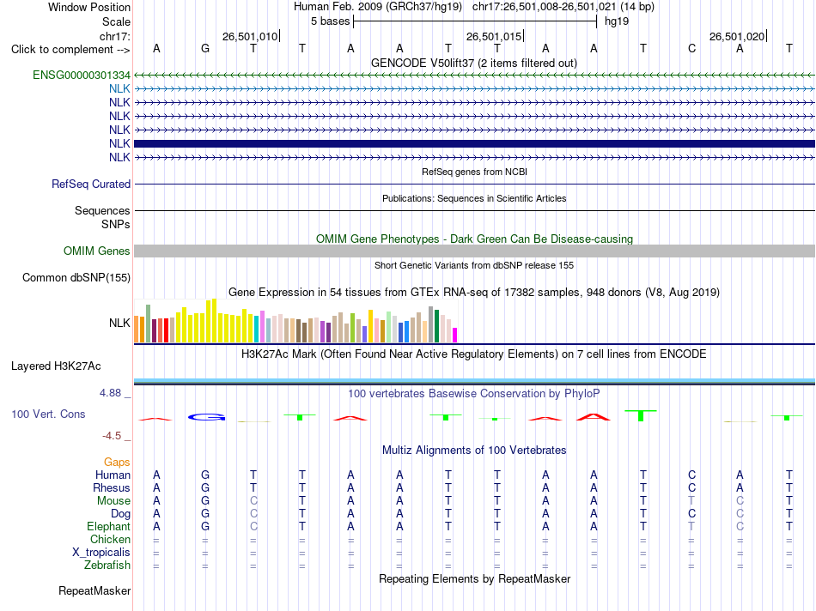The width and height of the screenshot is (816, 611).
Task: Click the GTEx Gene Expression track title
Action: click(474, 293)
